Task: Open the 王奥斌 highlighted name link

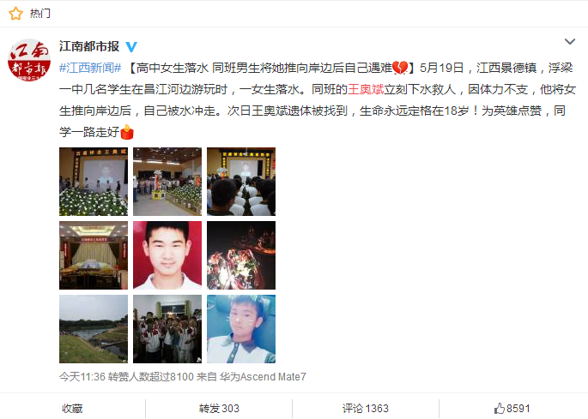Action: click(366, 89)
